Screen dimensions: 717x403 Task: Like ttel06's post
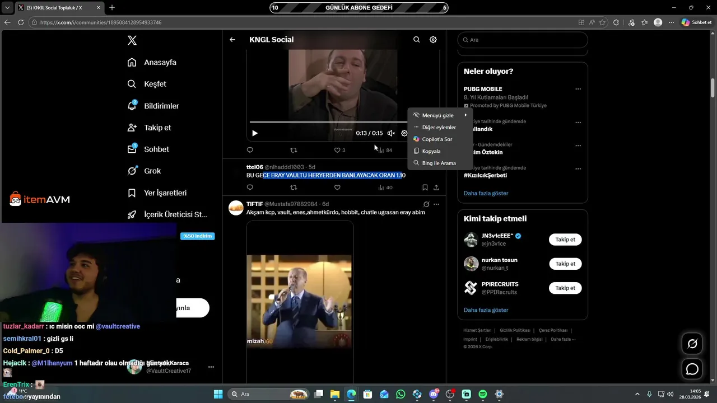(337, 188)
